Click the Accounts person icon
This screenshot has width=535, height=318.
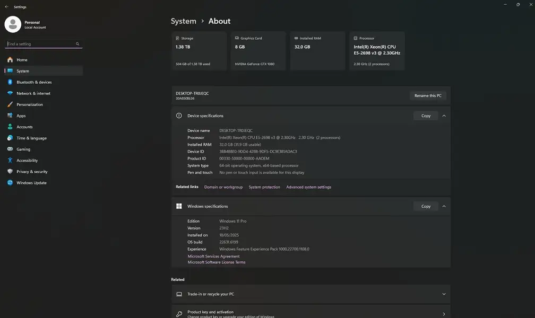pyautogui.click(x=10, y=127)
